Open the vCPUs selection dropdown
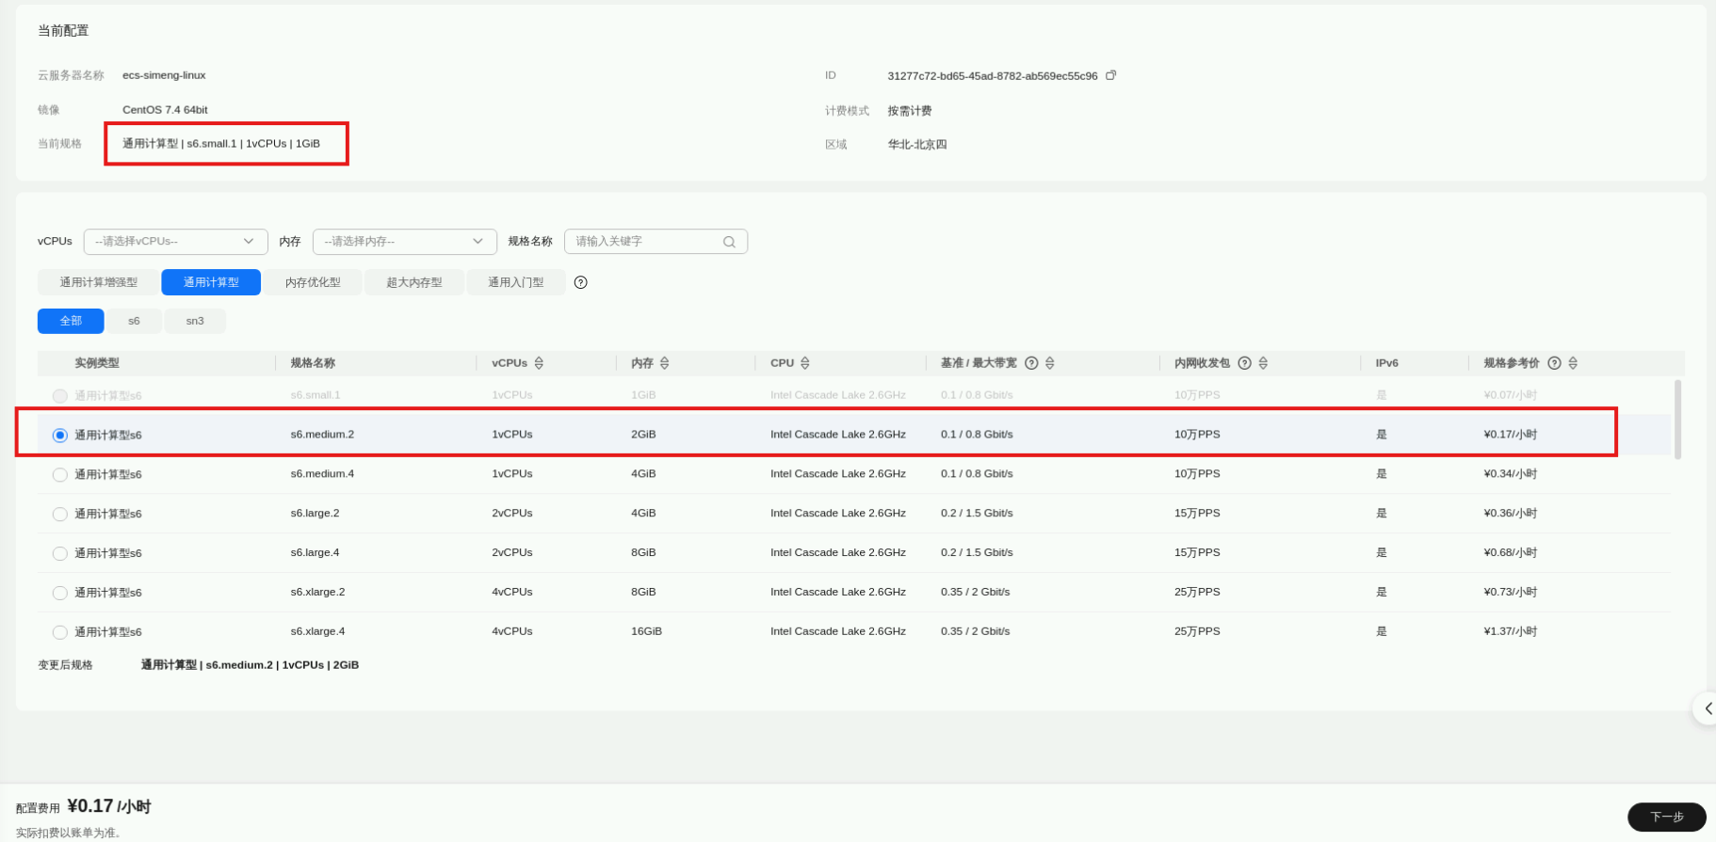This screenshot has width=1716, height=842. tap(175, 242)
